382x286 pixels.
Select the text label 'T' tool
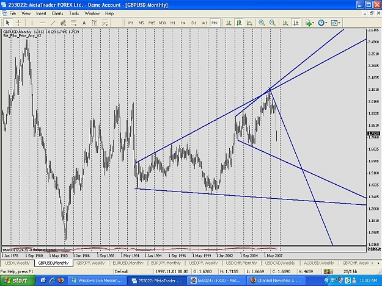pyautogui.click(x=95, y=23)
